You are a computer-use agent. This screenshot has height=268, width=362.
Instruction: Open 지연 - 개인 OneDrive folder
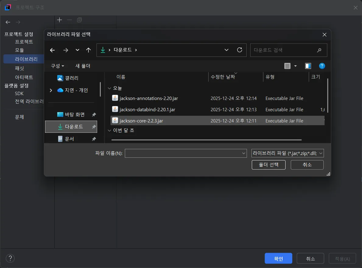[x=72, y=90]
